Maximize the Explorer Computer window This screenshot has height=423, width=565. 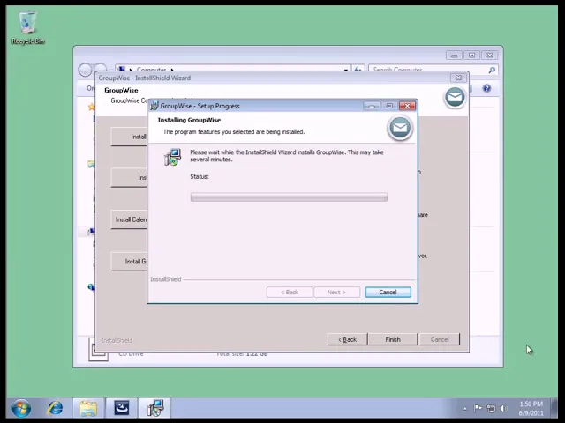pos(471,56)
